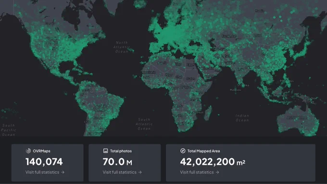Click the Sudan label on the map

coord(190,79)
